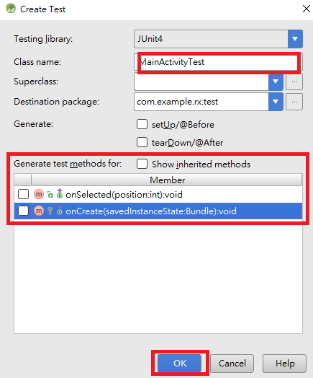Click the protected key icon of onCreate

pos(50,211)
